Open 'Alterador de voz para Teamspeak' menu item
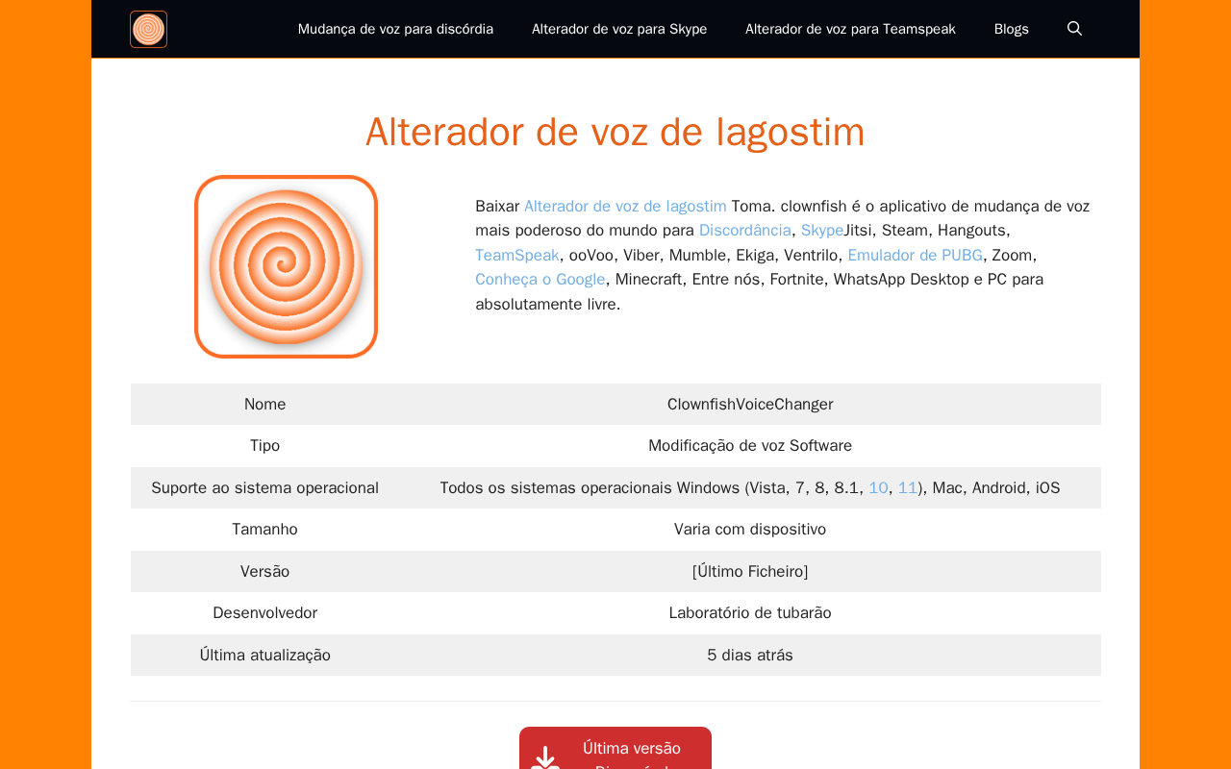This screenshot has width=1231, height=769. click(x=850, y=29)
